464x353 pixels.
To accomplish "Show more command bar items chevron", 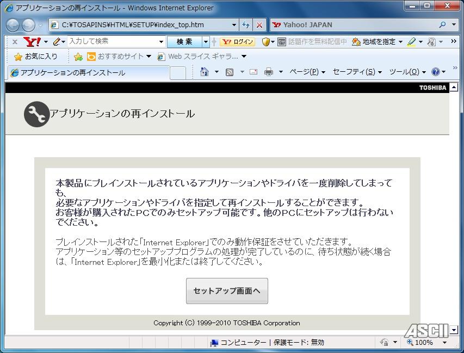I will (x=455, y=68).
